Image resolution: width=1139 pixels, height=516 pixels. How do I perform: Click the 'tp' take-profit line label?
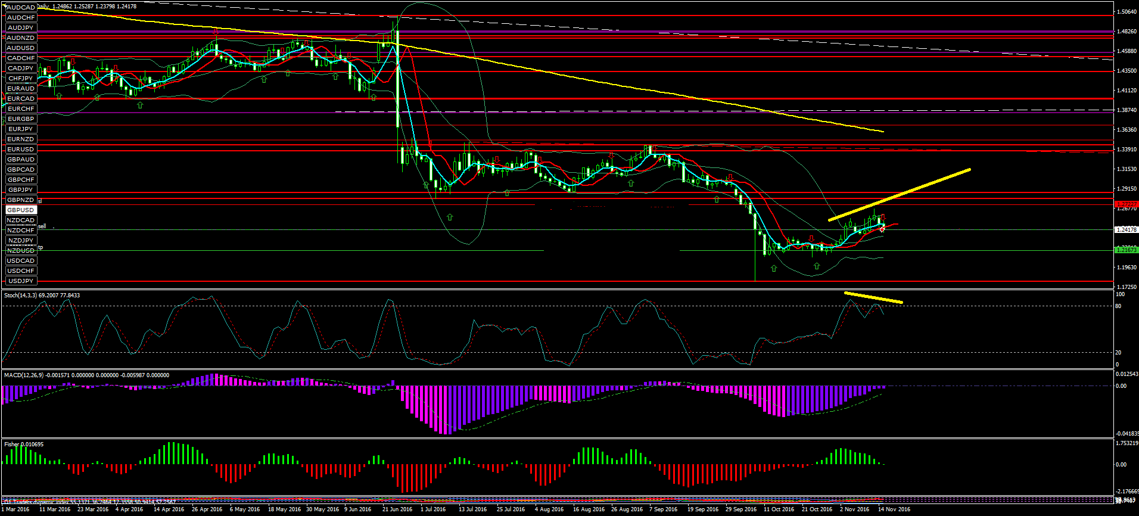click(41, 247)
